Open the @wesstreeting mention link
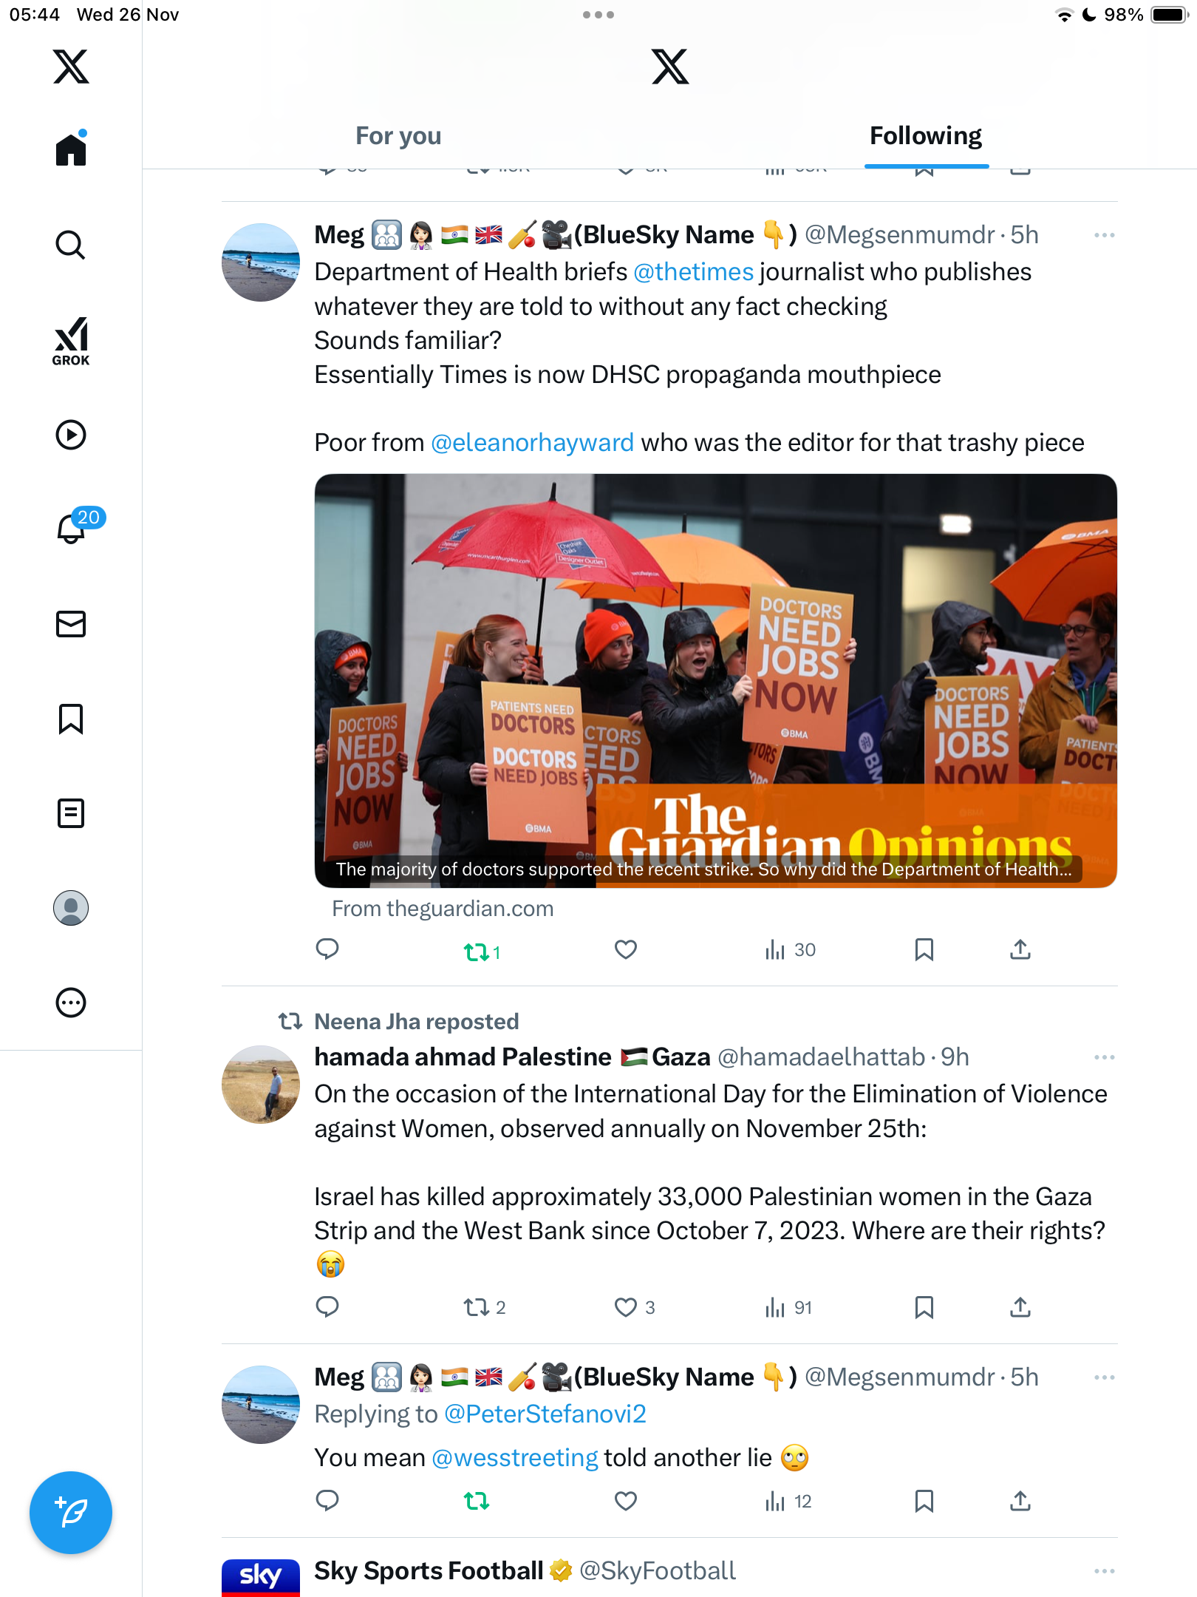Image resolution: width=1197 pixels, height=1597 pixels. tap(514, 1457)
